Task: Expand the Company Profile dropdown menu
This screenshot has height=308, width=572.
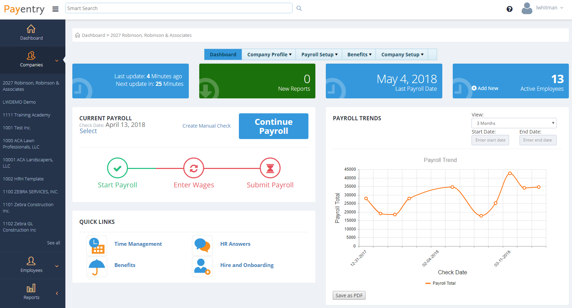Action: point(269,55)
